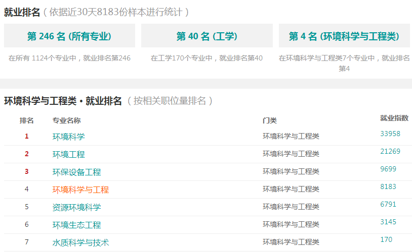Click employment index value 33958

coord(390,134)
